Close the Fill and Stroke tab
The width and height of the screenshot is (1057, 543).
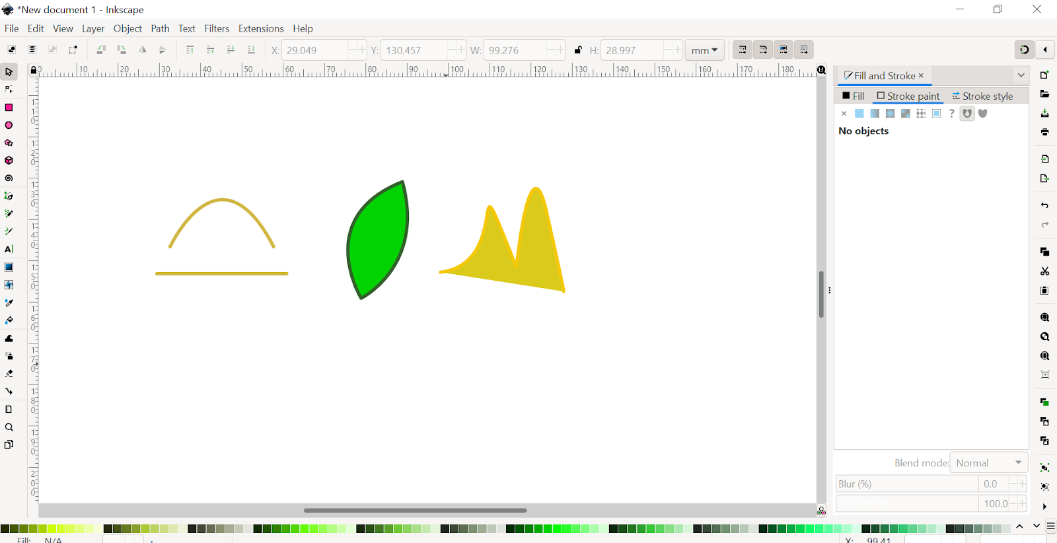tap(921, 75)
